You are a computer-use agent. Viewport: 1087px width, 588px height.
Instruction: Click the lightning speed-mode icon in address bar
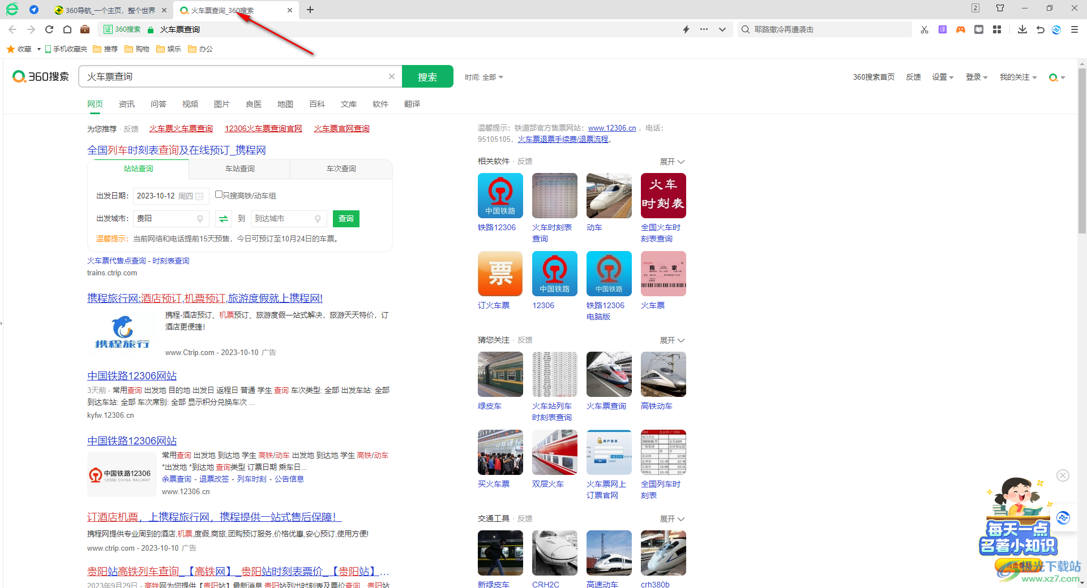[x=686, y=29]
